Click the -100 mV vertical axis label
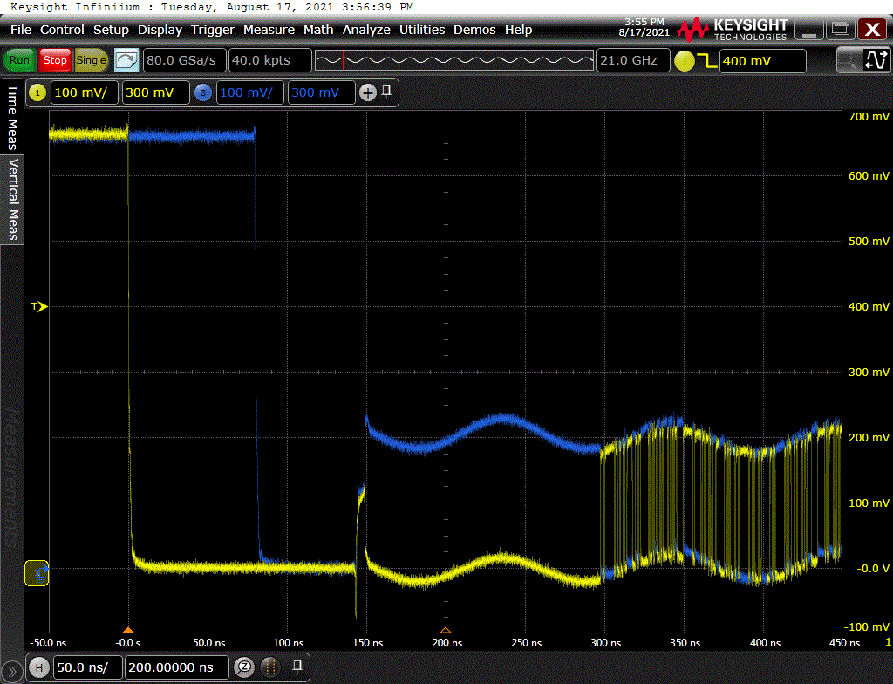 [867, 627]
